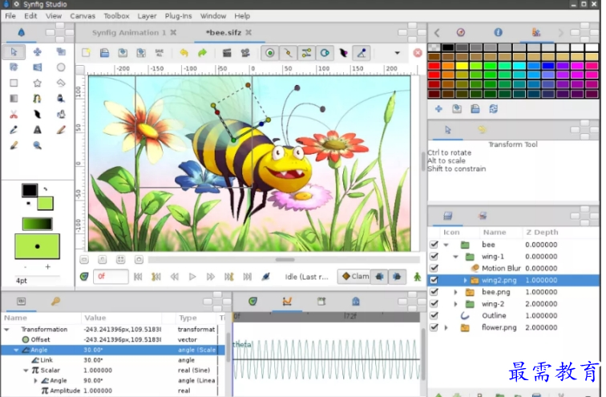Pick the Star tool
606x397 pixels.
38,83
